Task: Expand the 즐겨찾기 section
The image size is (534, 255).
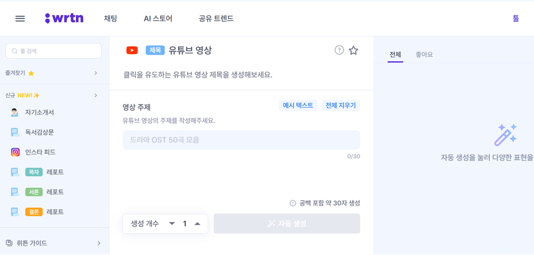Action: pyautogui.click(x=96, y=73)
